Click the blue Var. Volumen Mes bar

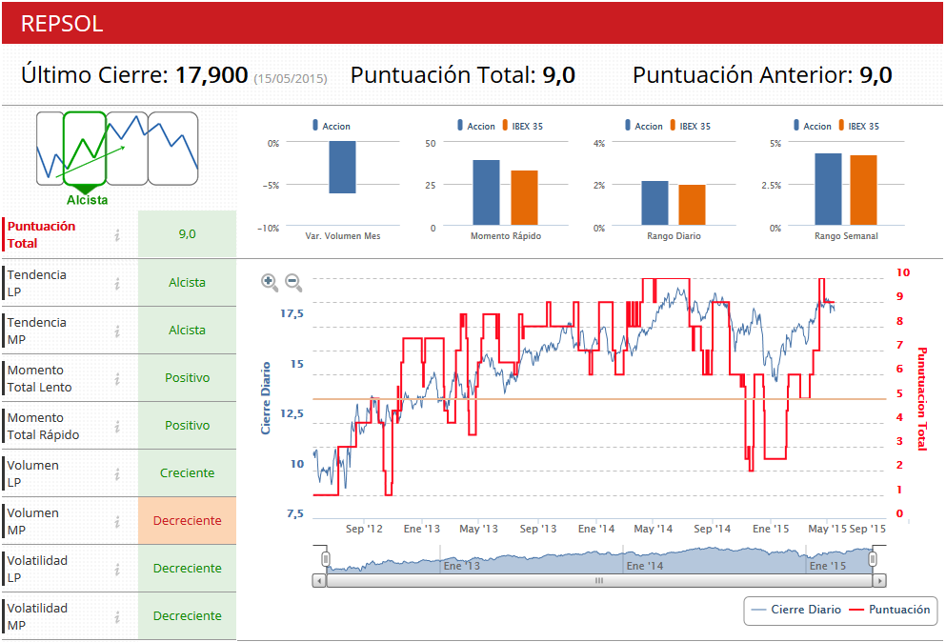tap(342, 167)
